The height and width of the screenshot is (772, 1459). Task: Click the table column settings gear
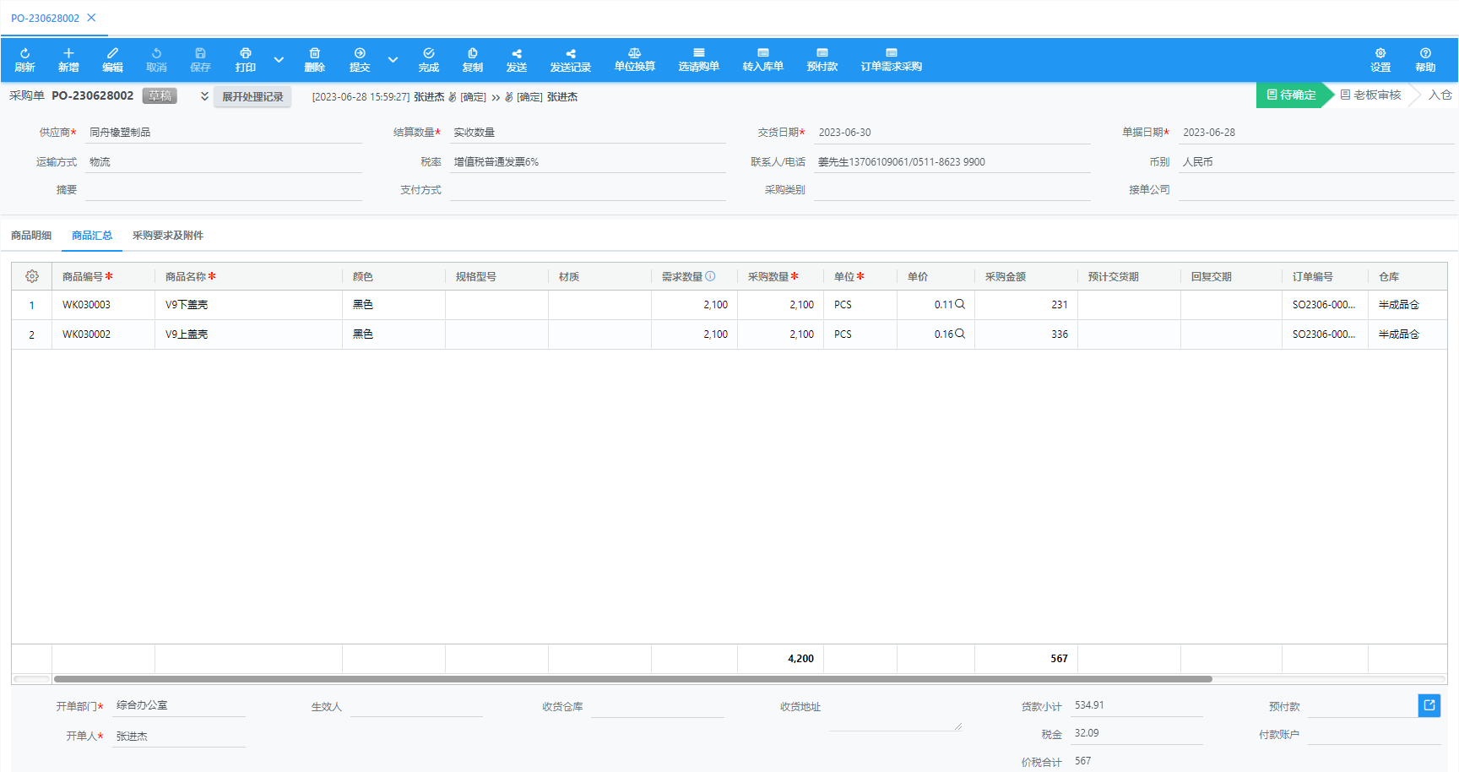click(x=32, y=276)
